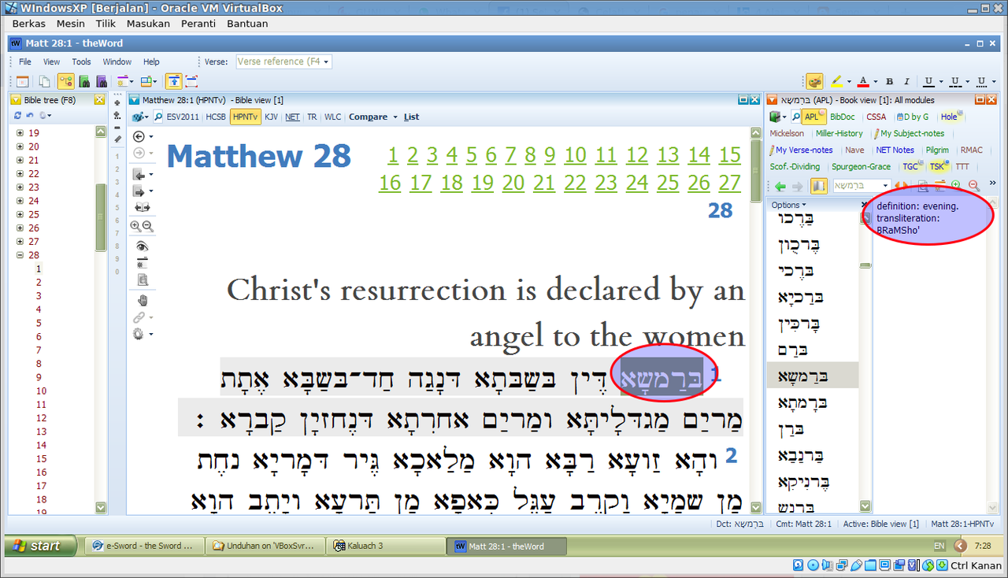Screen dimensions: 1008x578
Task: Jump to chapter 22 link
Action: pos(575,183)
